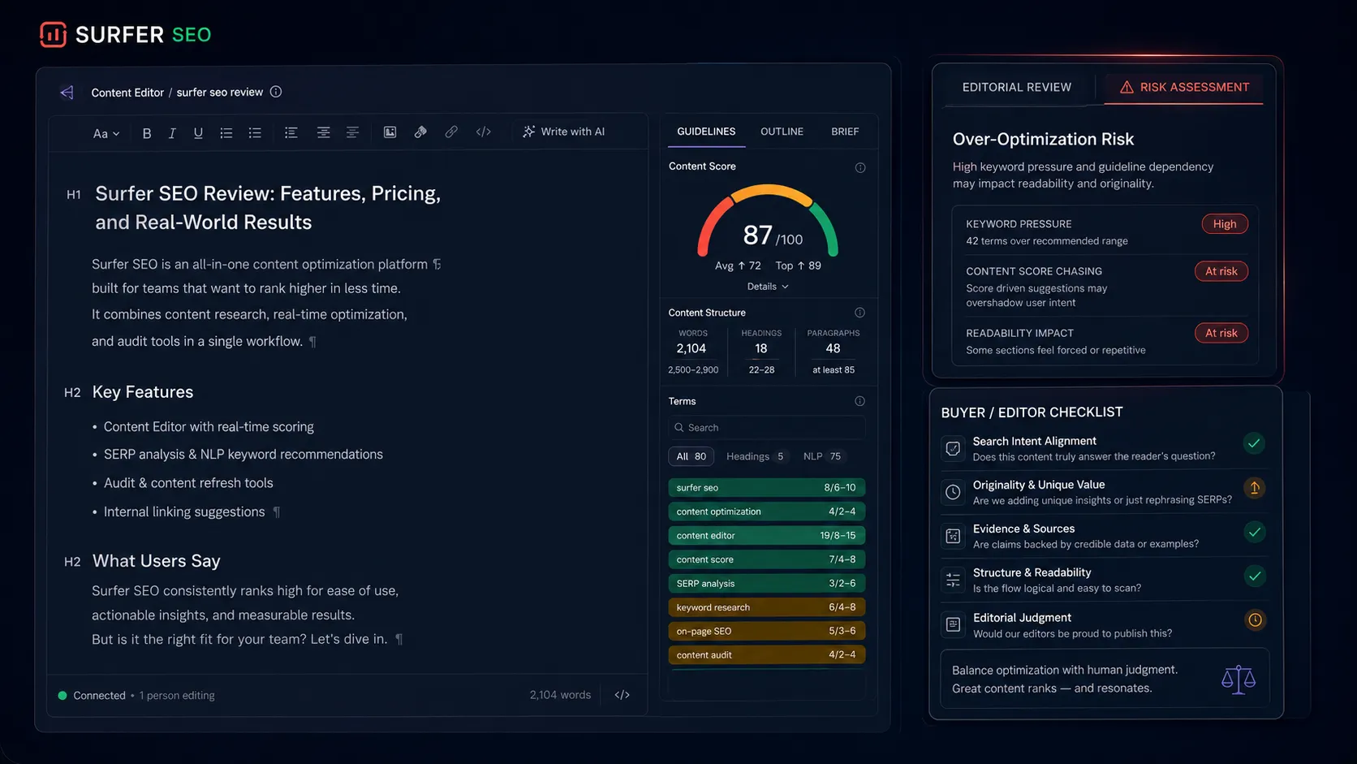Click the toolbar code brackets icon
The width and height of the screenshot is (1357, 764).
click(x=484, y=132)
